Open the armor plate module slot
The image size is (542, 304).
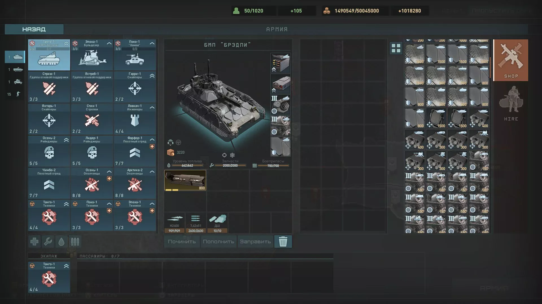coord(281,146)
